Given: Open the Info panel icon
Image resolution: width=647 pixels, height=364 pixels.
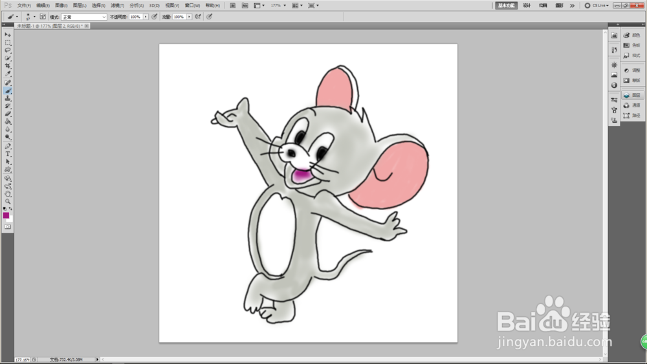Looking at the screenshot, I should coord(614,85).
